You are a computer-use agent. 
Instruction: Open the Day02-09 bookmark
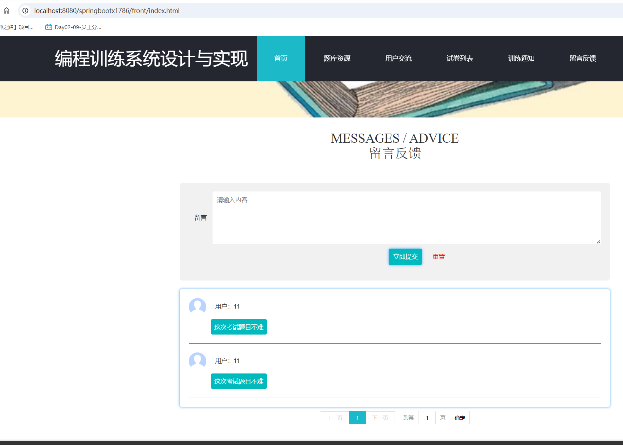[x=73, y=27]
